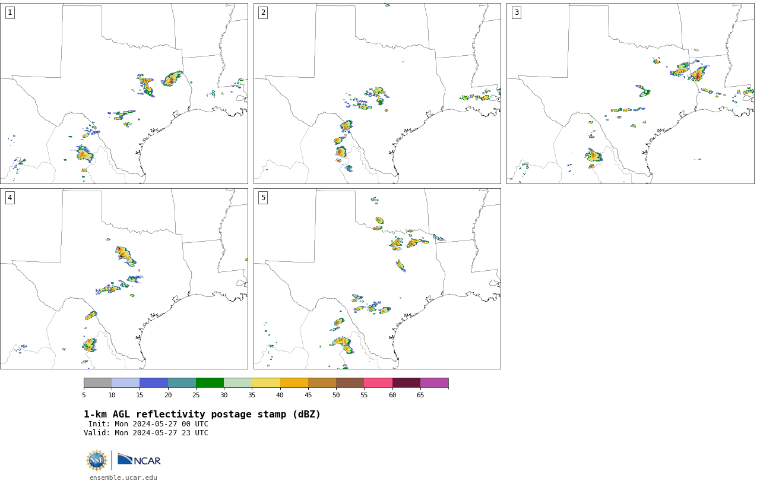
Task: Select the yellow 35-40 dBZ swatch
Action: coord(266,383)
